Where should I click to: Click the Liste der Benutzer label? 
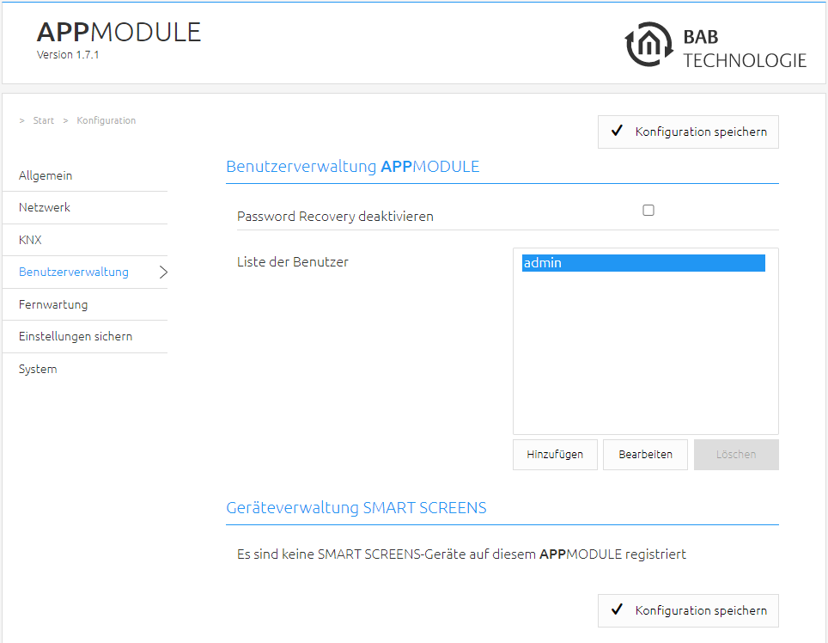pos(293,262)
